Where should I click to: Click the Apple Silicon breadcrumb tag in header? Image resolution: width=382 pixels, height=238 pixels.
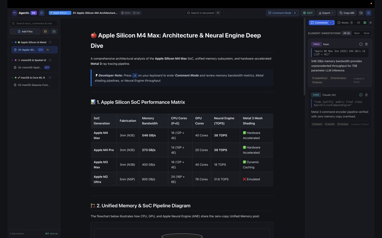coord(60,13)
